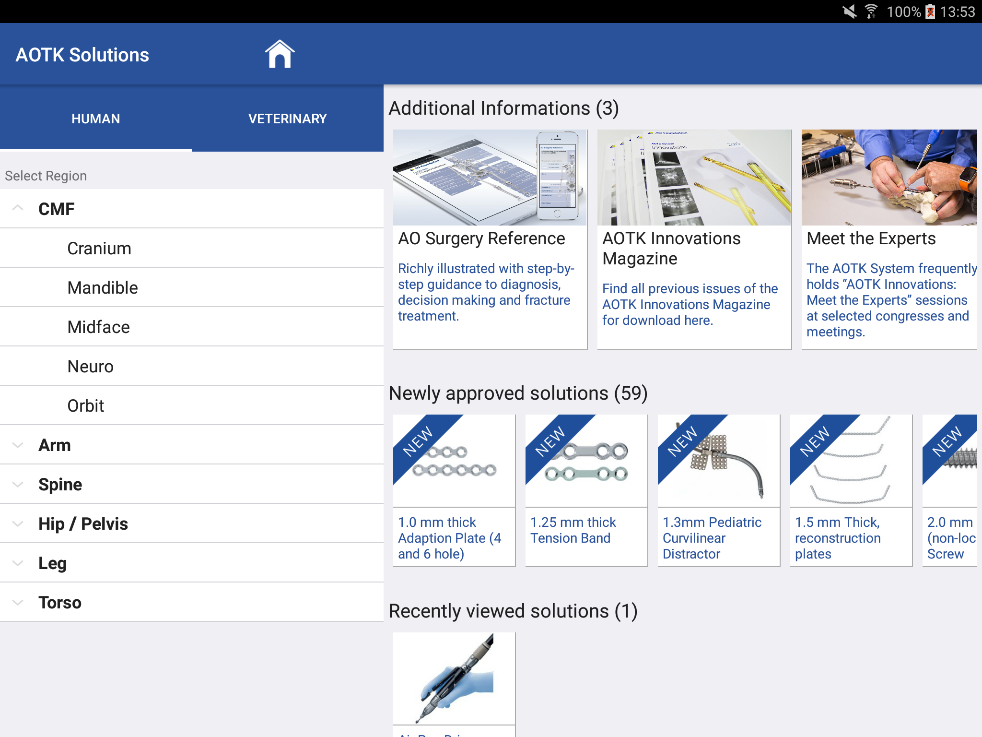This screenshot has height=737, width=982.
Task: Select Cranium under CMF
Action: pos(192,248)
